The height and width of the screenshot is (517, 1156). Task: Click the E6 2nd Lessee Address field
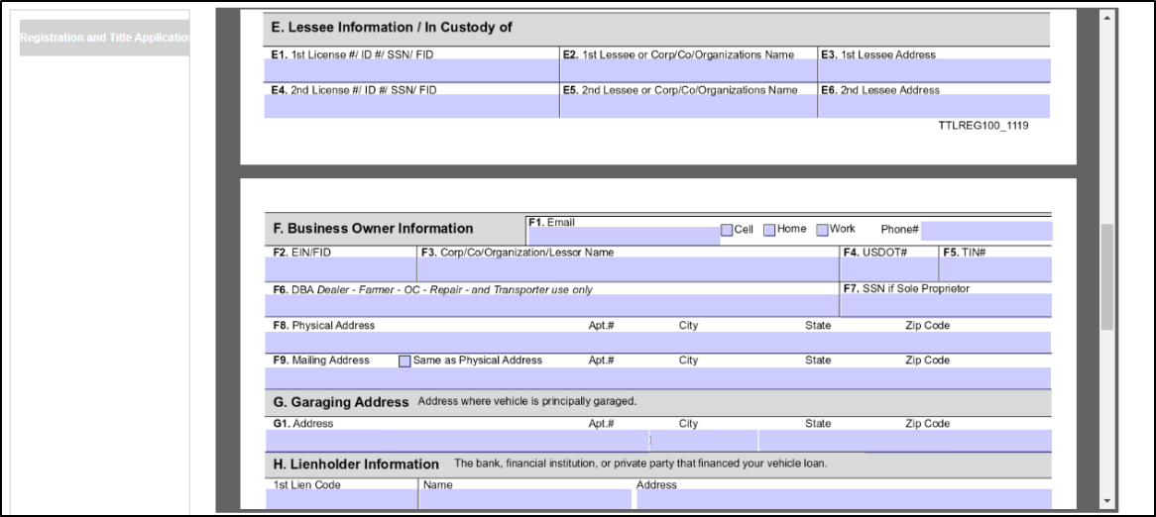[934, 106]
